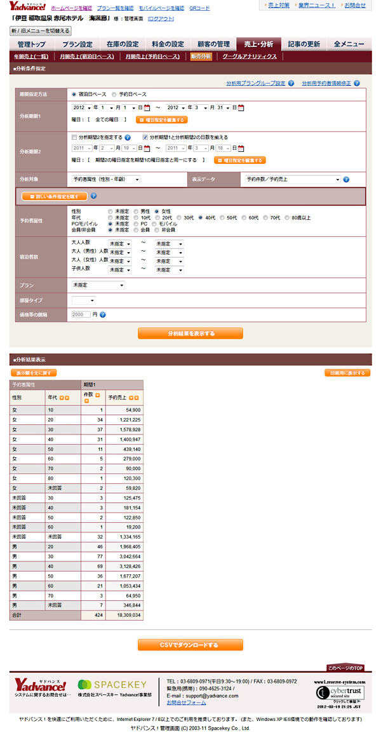Click 表示順を元に戻す button
Image resolution: width=381 pixels, height=733 pixels.
point(34,373)
